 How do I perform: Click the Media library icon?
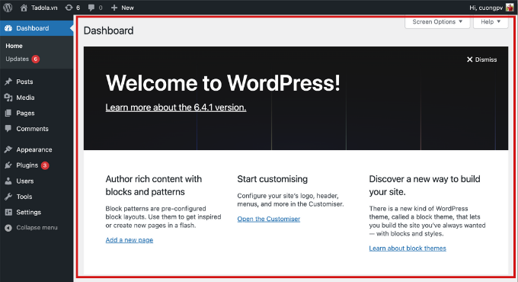(x=8, y=98)
